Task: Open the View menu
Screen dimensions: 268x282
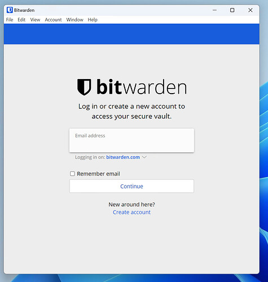Action: [x=35, y=20]
